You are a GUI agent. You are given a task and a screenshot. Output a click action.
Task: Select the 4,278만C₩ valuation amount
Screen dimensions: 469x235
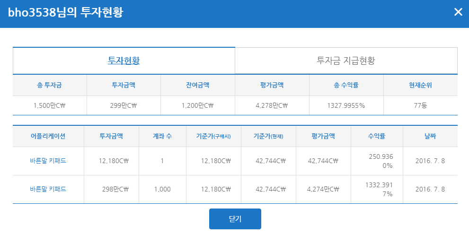coord(272,105)
